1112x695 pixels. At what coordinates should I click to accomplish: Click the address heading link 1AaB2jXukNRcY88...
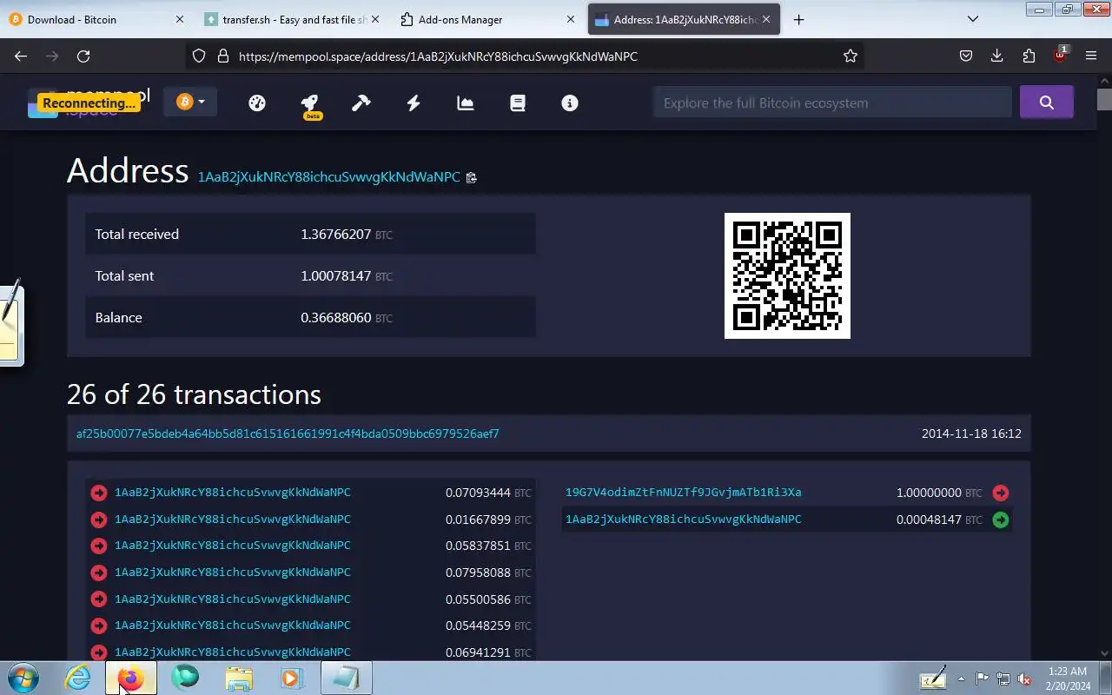[x=329, y=177]
